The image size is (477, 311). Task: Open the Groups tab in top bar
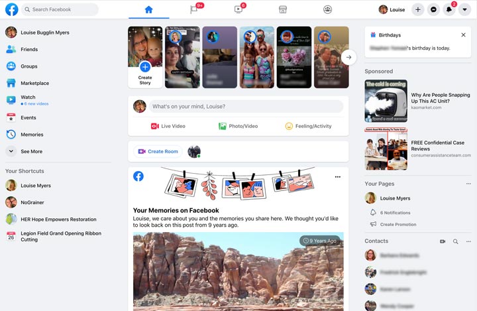tap(328, 9)
